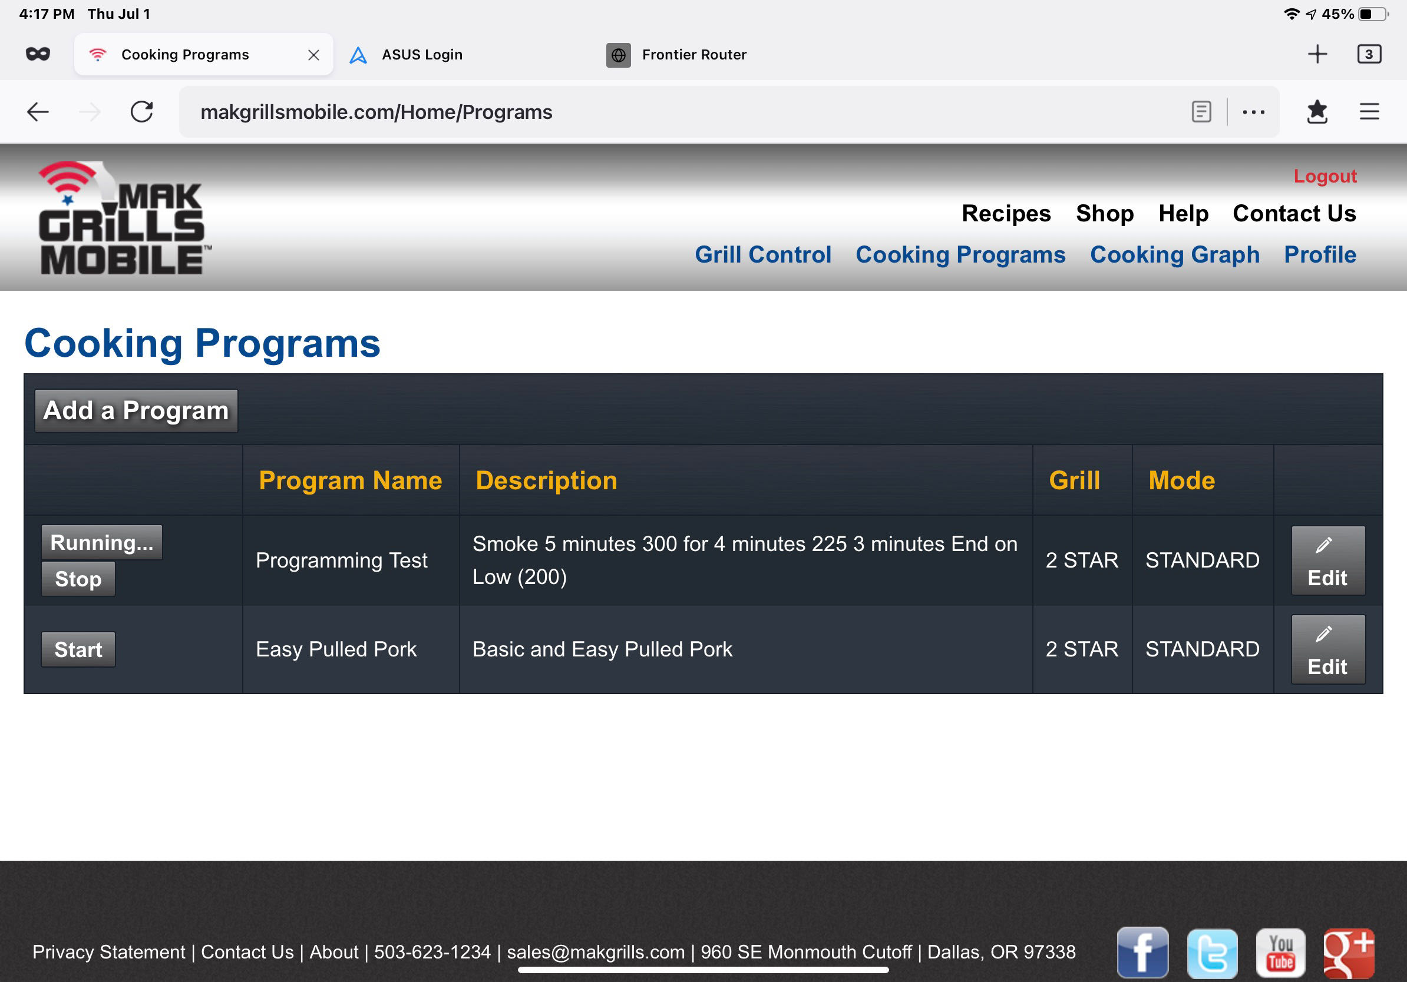Tap the browser reload icon
The width and height of the screenshot is (1407, 982).
(x=141, y=112)
